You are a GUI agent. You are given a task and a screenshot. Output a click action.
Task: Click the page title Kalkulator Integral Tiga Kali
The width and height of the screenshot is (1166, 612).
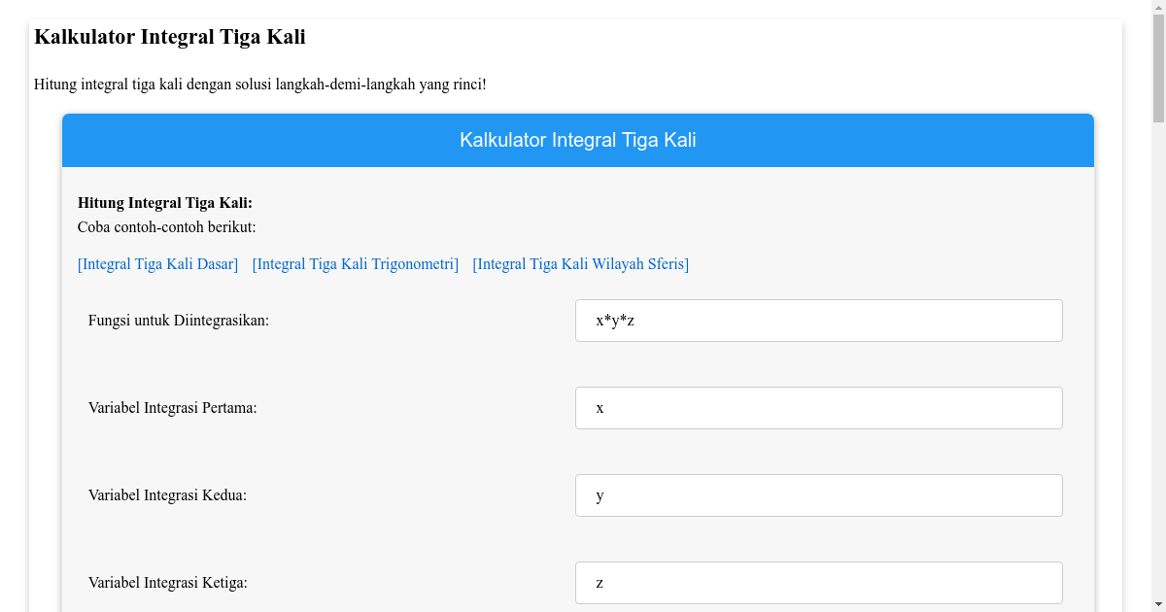tap(169, 37)
